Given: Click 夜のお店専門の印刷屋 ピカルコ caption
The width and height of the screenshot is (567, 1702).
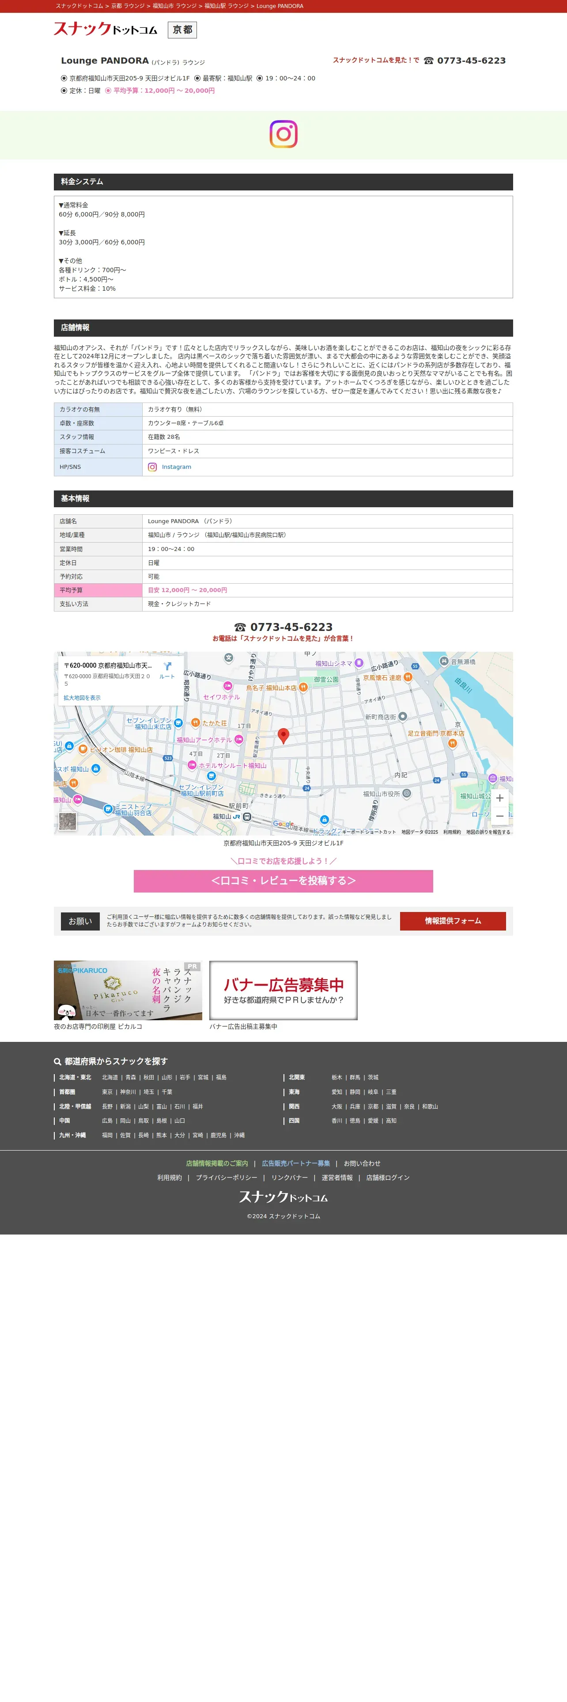Looking at the screenshot, I should (98, 1027).
